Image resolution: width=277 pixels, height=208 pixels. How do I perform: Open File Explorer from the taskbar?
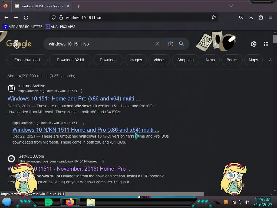(91, 202)
